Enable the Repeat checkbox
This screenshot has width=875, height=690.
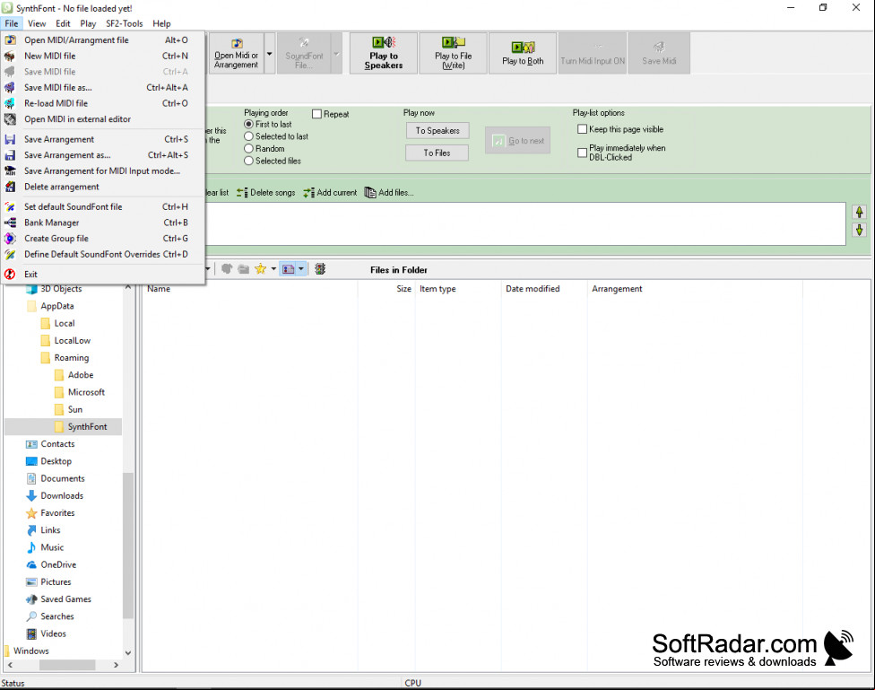pyautogui.click(x=317, y=114)
